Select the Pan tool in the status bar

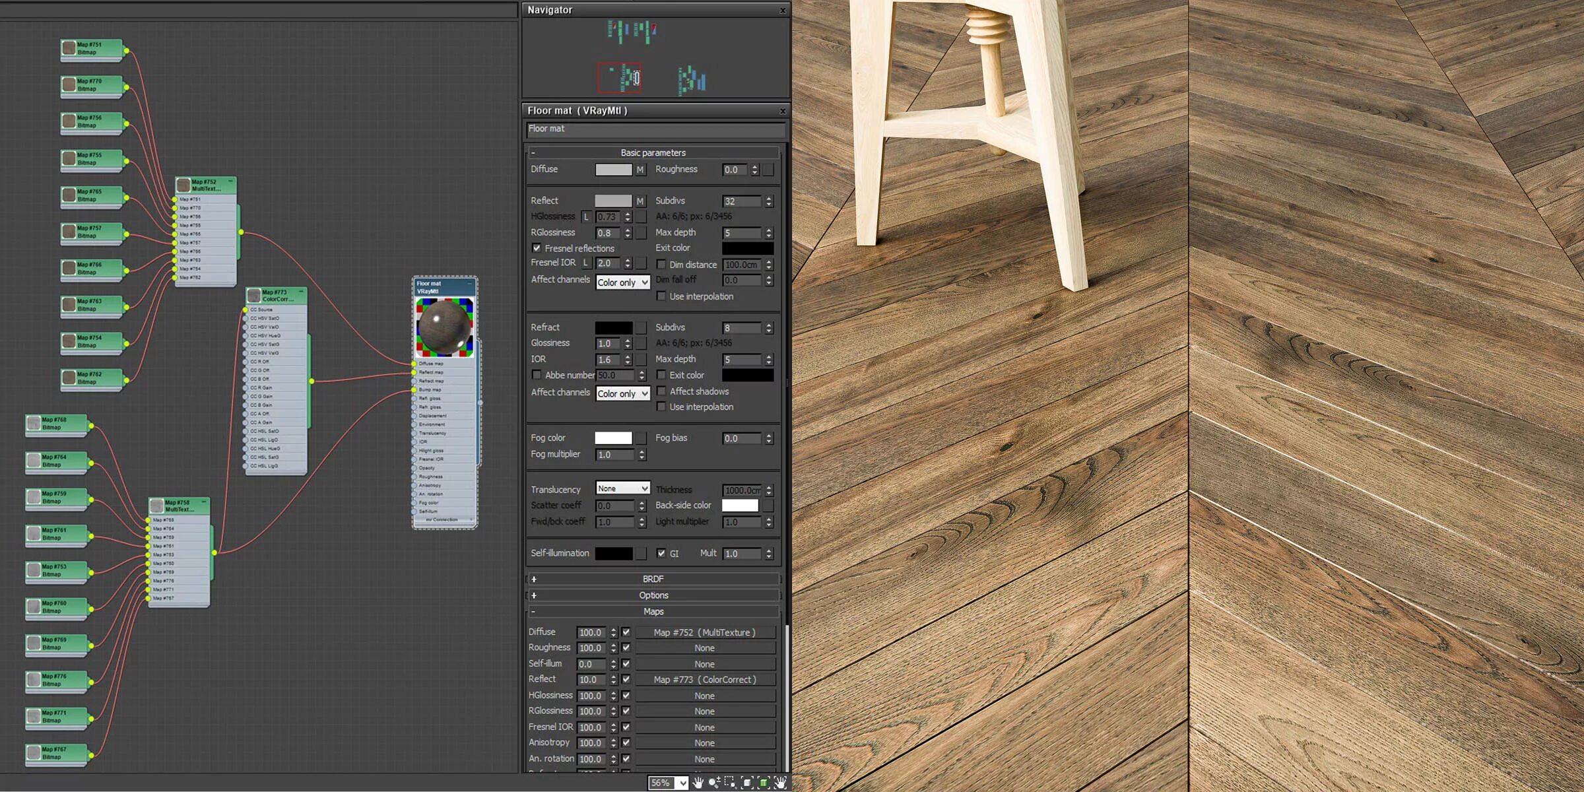click(699, 783)
